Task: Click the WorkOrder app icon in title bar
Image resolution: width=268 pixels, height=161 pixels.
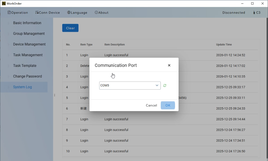Action: pyautogui.click(x=3, y=3)
